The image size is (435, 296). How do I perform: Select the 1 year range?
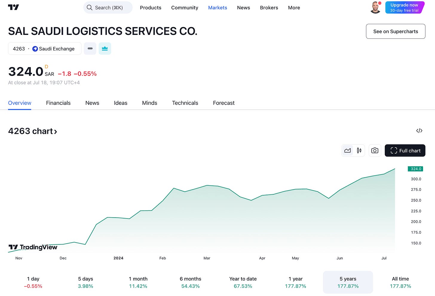(295, 282)
